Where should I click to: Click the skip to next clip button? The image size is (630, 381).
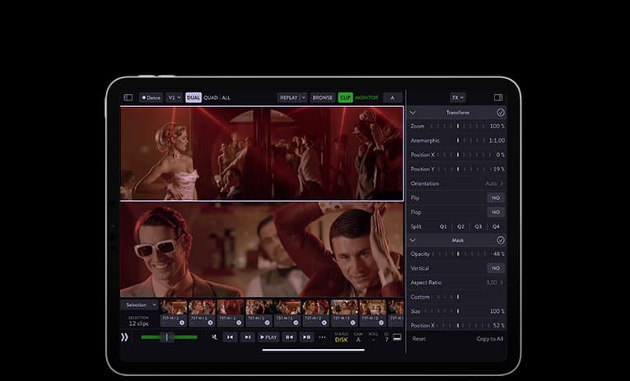click(248, 337)
